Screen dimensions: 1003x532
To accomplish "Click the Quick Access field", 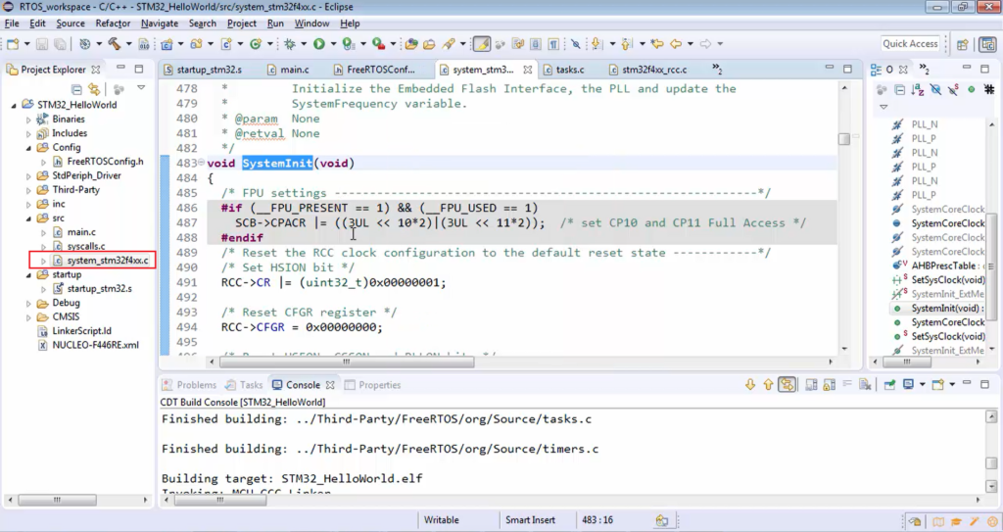I will pos(910,43).
